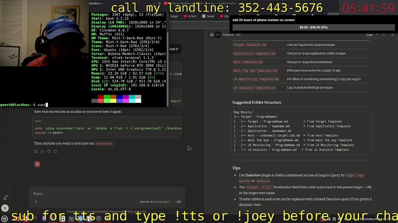Refresh the Readme artifact panel
Viewport: 398px width, 223px height.
click(x=384, y=35)
